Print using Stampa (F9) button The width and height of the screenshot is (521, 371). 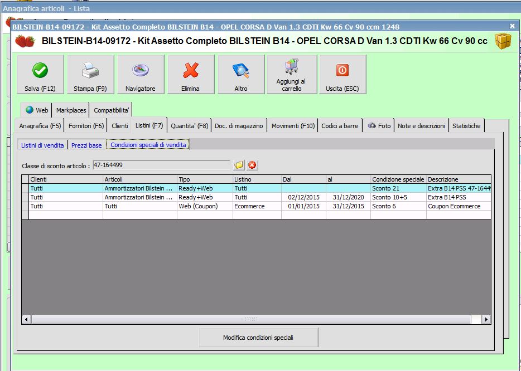pos(90,74)
